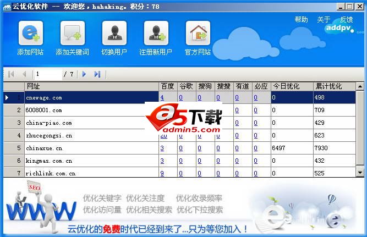Click the SEO banner at bottom
The width and height of the screenshot is (367, 237).
pyautogui.click(x=184, y=206)
